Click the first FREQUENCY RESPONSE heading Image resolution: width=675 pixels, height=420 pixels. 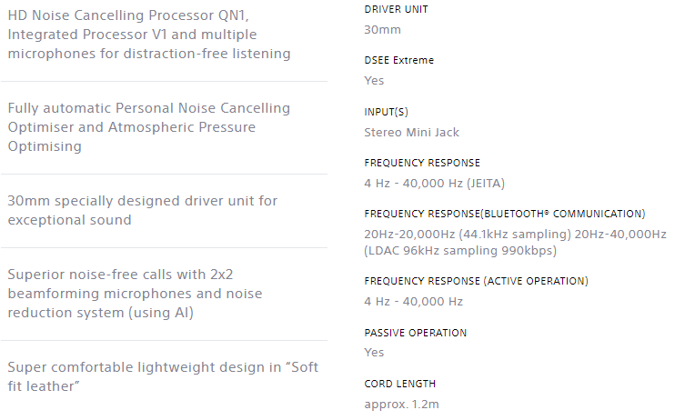(422, 163)
